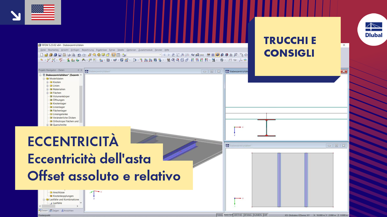Toggle DXF mode in status bar
The width and height of the screenshot is (387, 217).
point(265,215)
